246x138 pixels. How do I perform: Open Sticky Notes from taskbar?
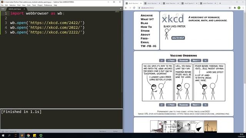pyautogui.click(x=35, y=135)
